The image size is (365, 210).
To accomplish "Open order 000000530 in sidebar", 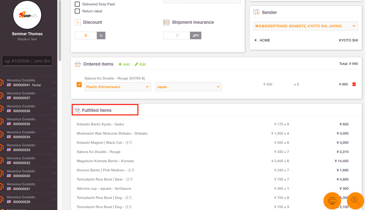I will [x=28, y=174].
